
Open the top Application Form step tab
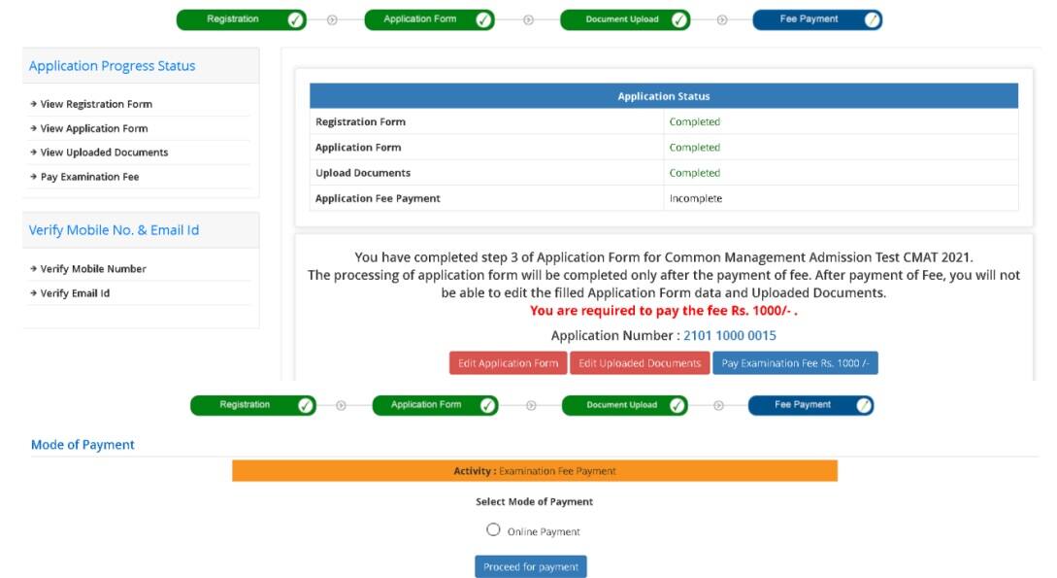pyautogui.click(x=429, y=20)
